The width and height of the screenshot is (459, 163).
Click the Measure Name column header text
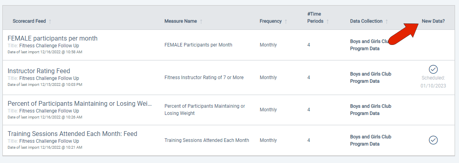(x=180, y=21)
